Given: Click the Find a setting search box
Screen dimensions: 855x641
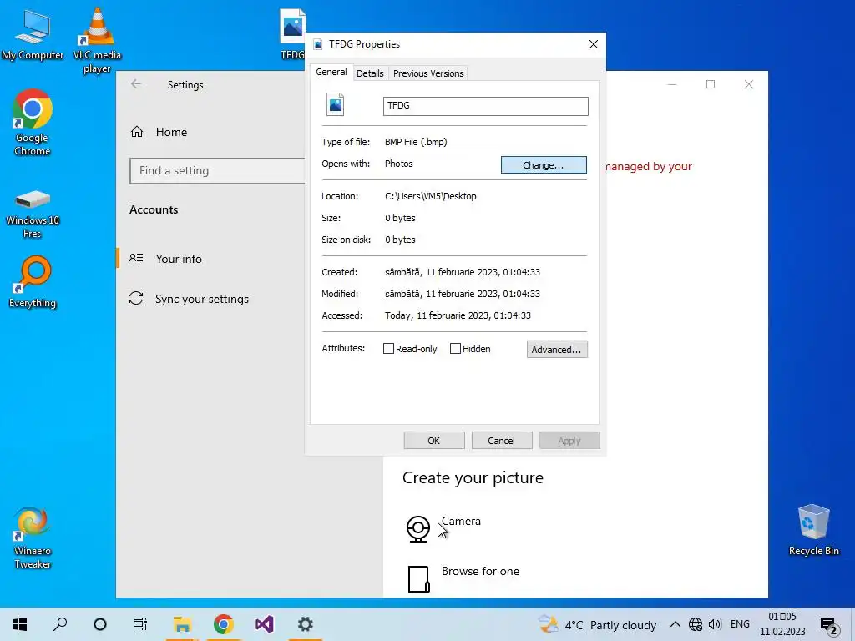Looking at the screenshot, I should click(217, 170).
